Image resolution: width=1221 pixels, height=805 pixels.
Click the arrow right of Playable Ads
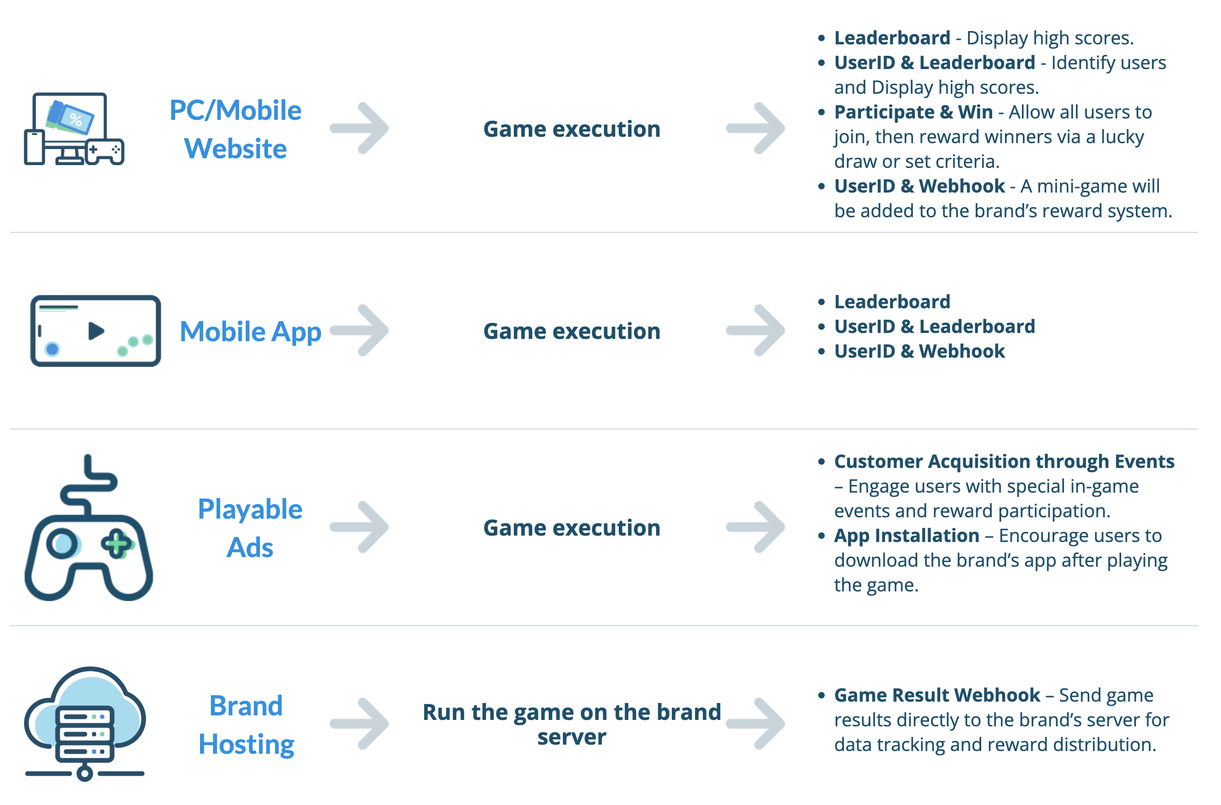tap(360, 528)
